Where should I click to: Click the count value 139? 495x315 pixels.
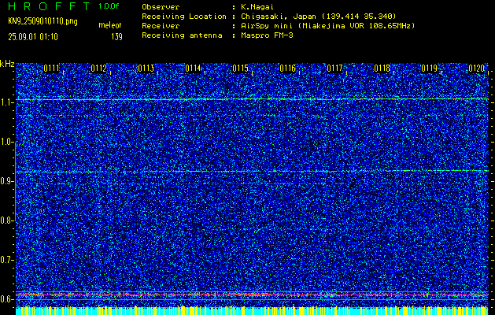(116, 37)
